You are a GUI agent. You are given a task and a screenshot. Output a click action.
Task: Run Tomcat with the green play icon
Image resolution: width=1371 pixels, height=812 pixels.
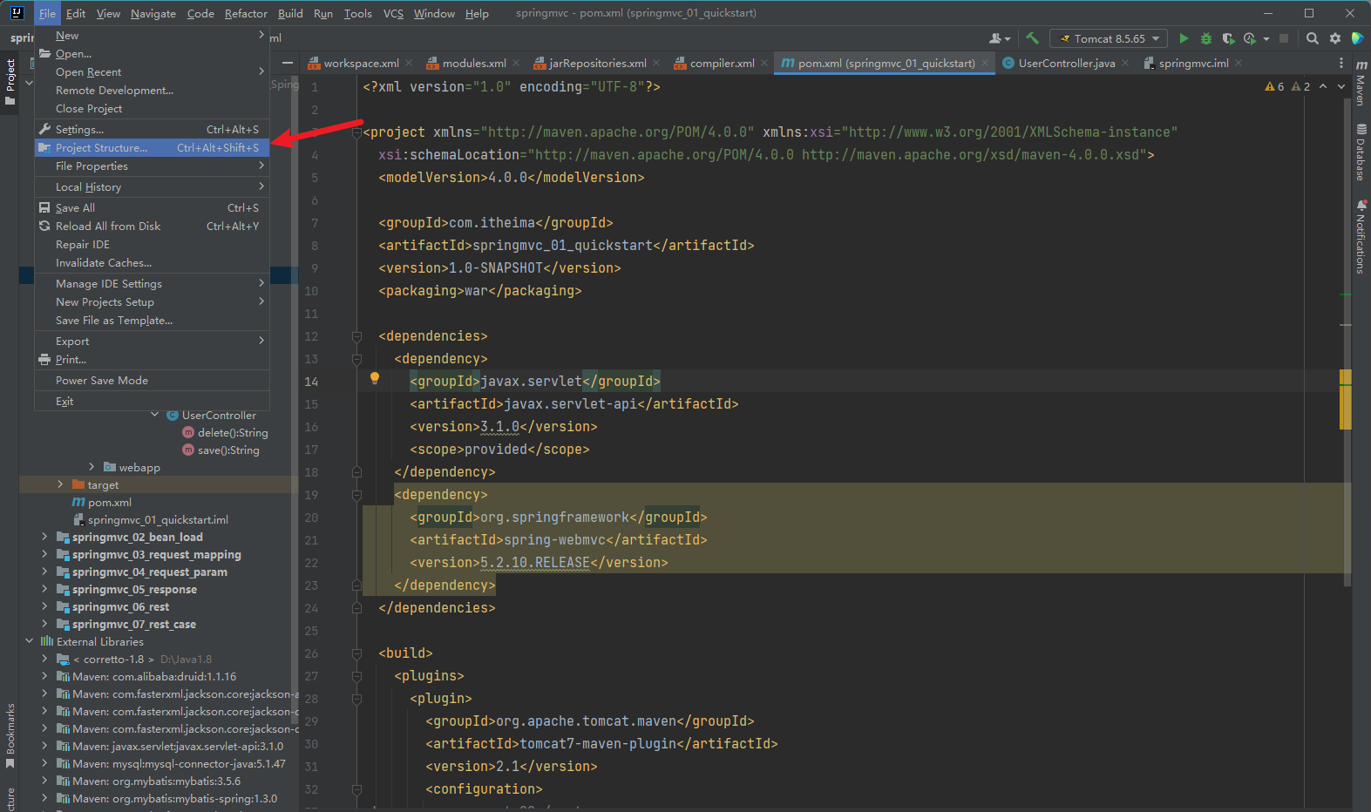pyautogui.click(x=1184, y=38)
